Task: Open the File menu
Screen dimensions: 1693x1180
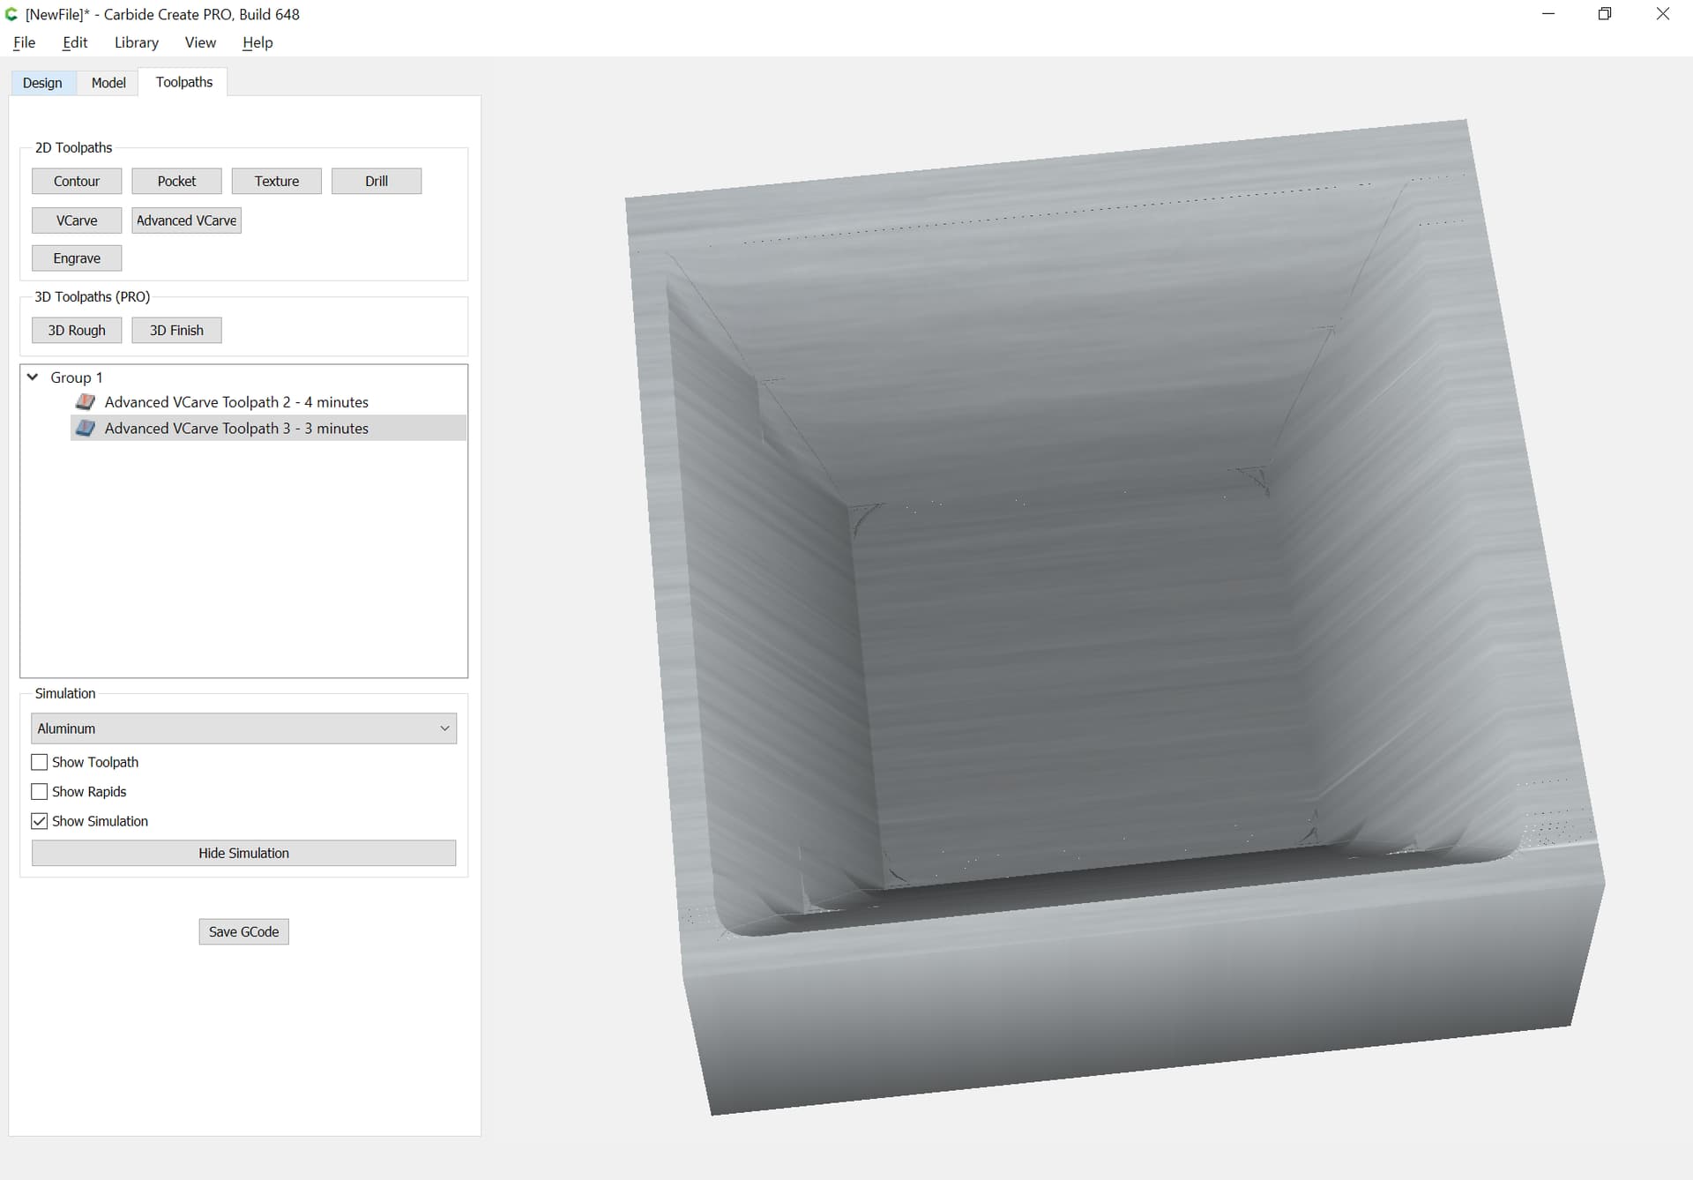Action: (25, 42)
